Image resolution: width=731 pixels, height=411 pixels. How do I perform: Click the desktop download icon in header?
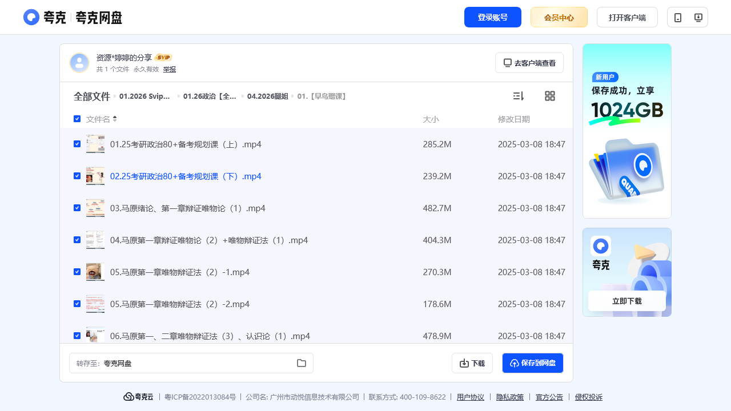pos(698,17)
